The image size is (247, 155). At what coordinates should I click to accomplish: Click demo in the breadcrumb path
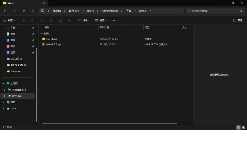(x=143, y=11)
